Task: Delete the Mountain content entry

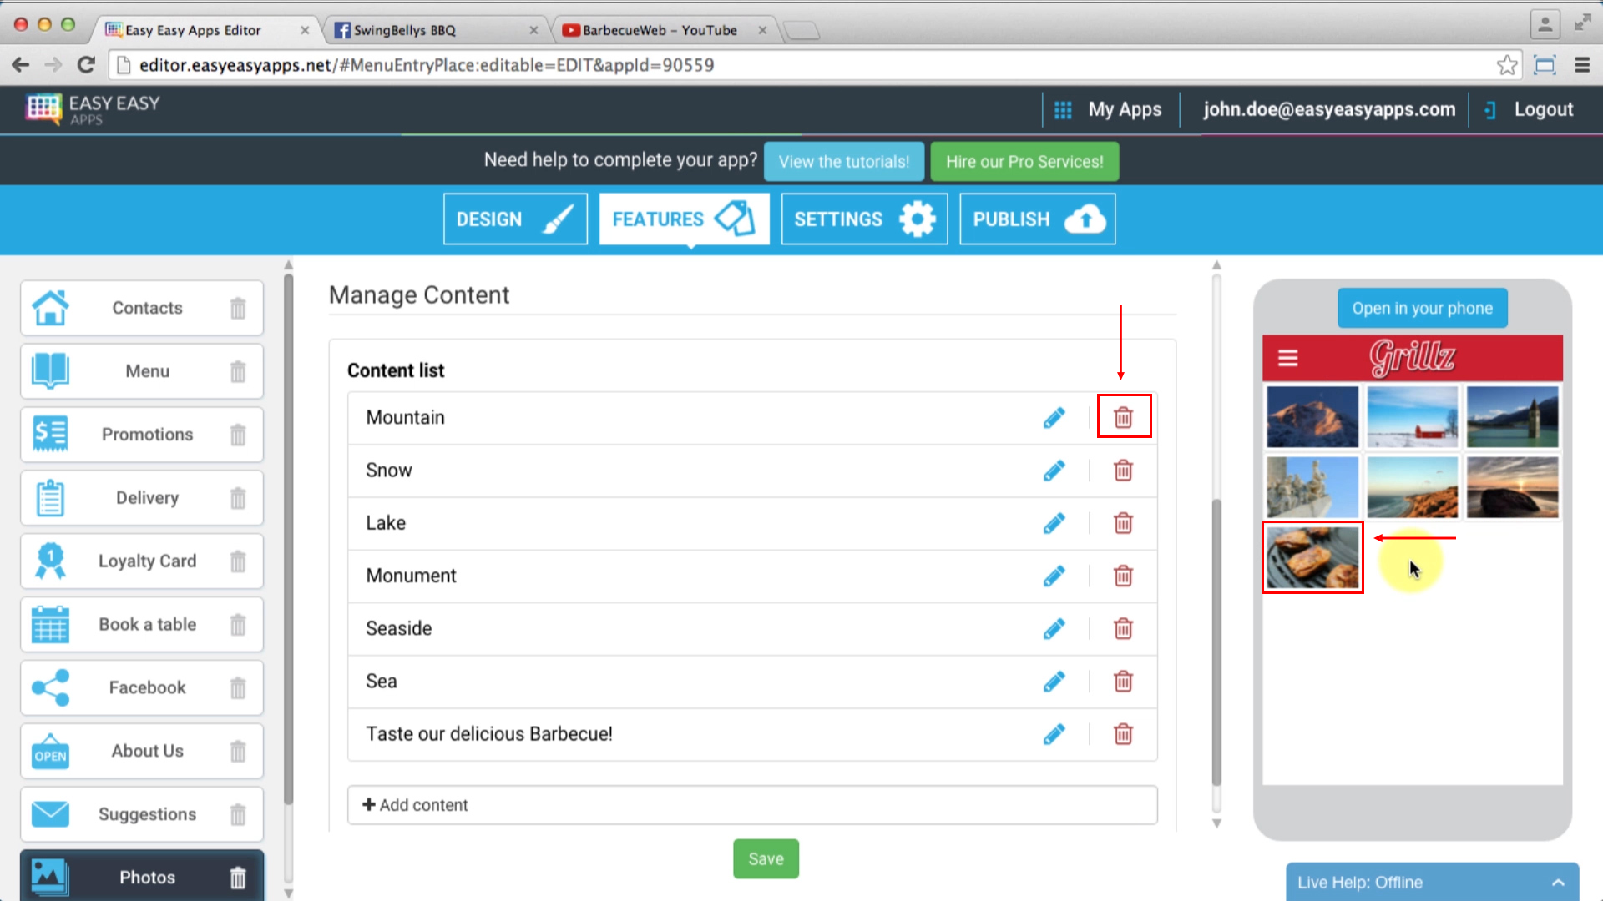Action: [x=1123, y=416]
